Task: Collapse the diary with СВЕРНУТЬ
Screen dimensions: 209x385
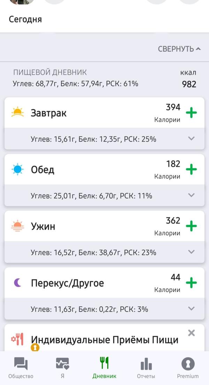Action: pos(179,49)
